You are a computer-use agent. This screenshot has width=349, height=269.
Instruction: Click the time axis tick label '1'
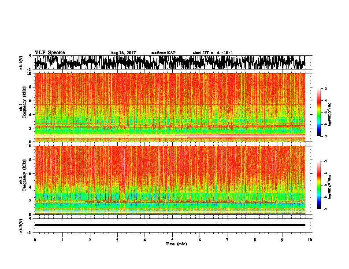coord(62,240)
